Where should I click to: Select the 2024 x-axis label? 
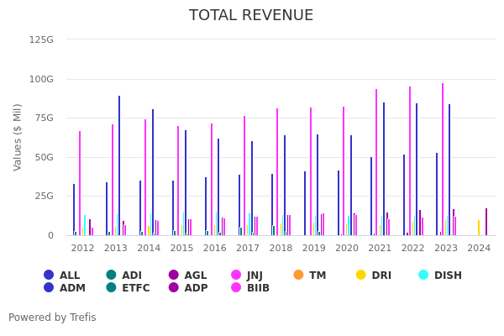click(x=479, y=249)
